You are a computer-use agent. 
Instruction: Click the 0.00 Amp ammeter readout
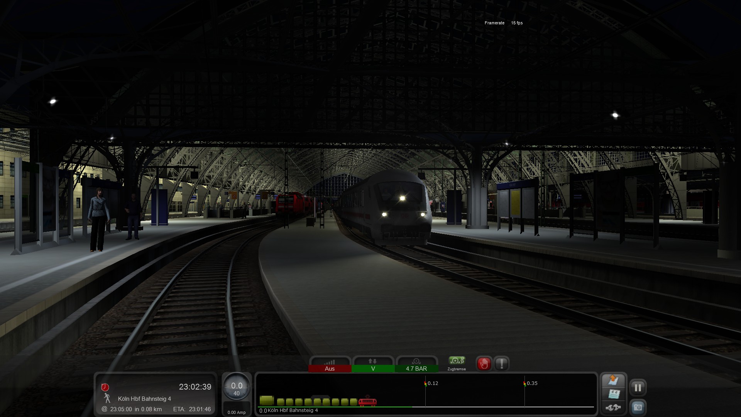coord(237,412)
